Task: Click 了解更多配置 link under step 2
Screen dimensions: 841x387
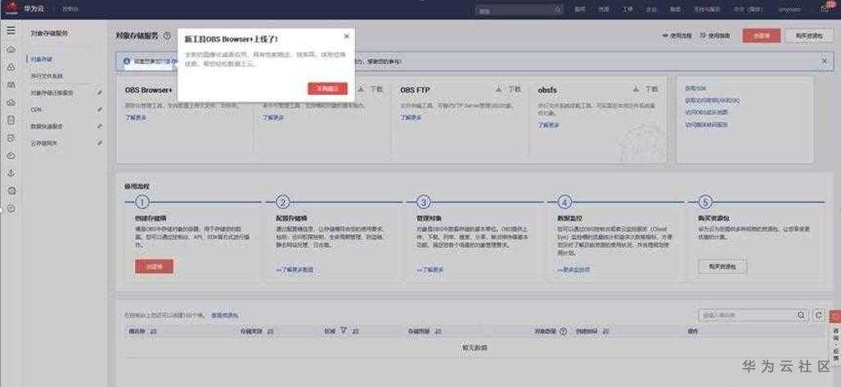Action: pos(295,270)
